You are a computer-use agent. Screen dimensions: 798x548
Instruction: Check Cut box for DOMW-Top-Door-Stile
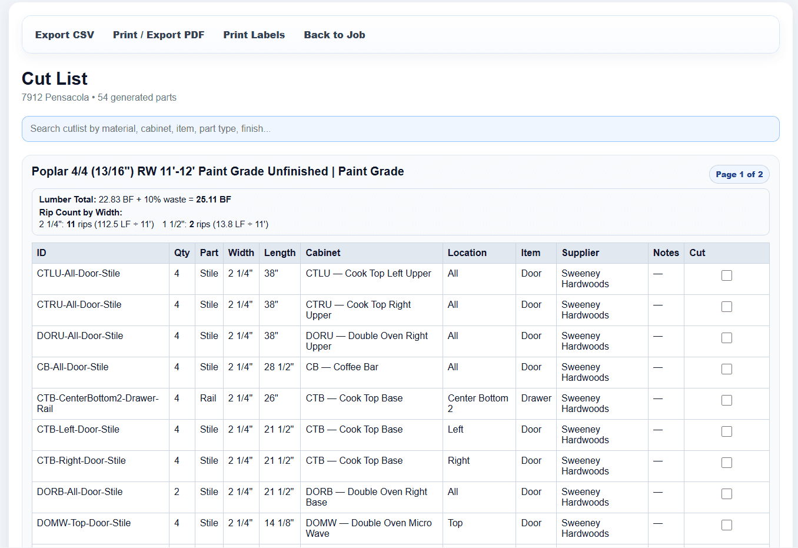click(x=727, y=525)
